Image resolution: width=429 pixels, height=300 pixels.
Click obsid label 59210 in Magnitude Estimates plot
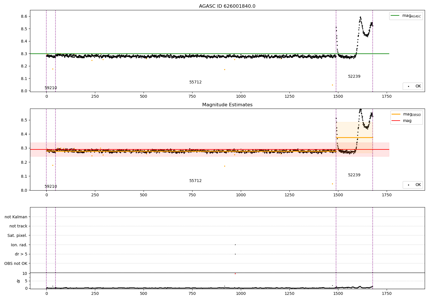[x=51, y=187]
